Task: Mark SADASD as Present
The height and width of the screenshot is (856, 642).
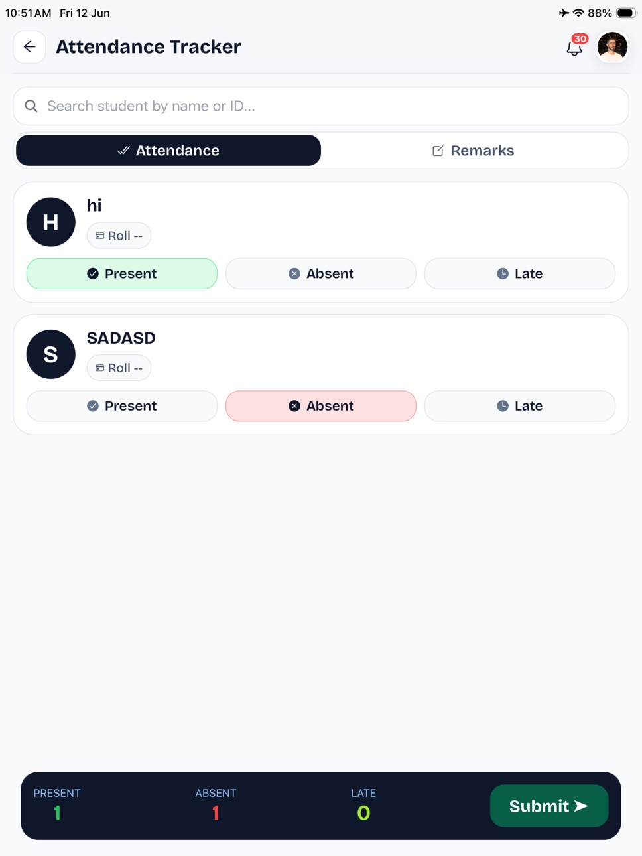Action: 122,406
